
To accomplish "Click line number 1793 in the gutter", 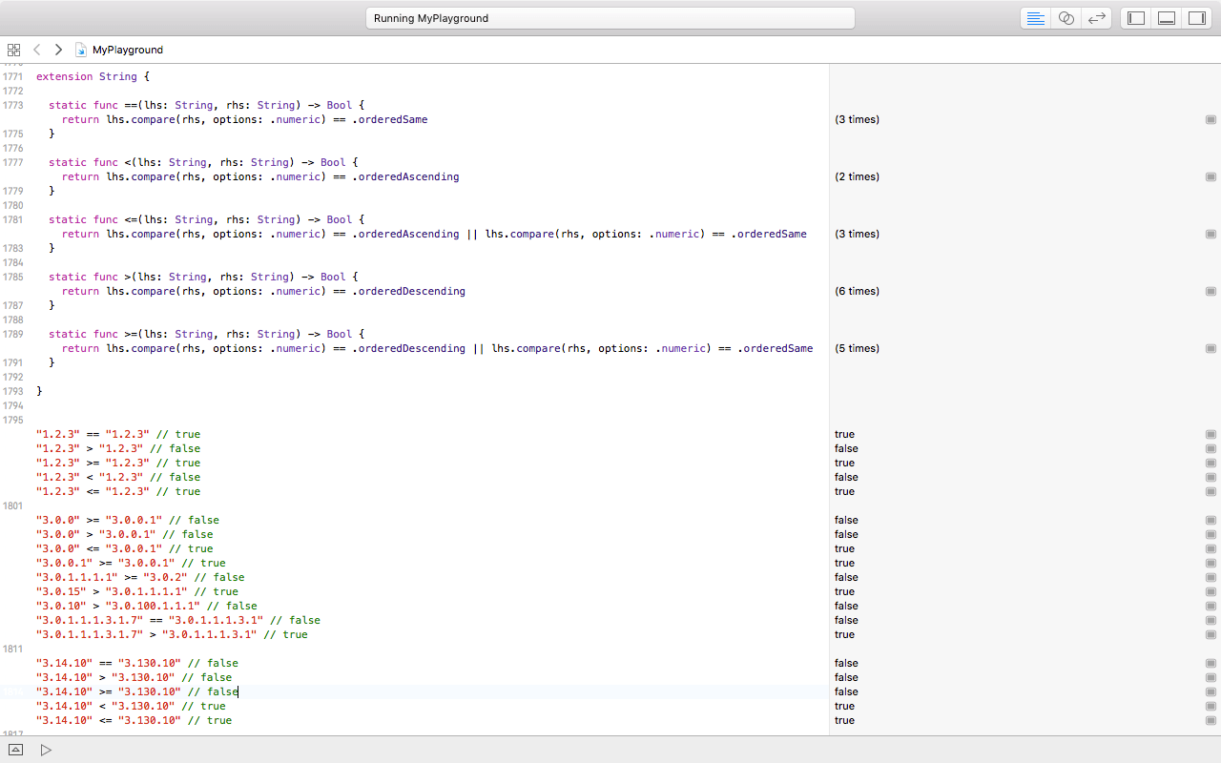I will tap(12, 391).
